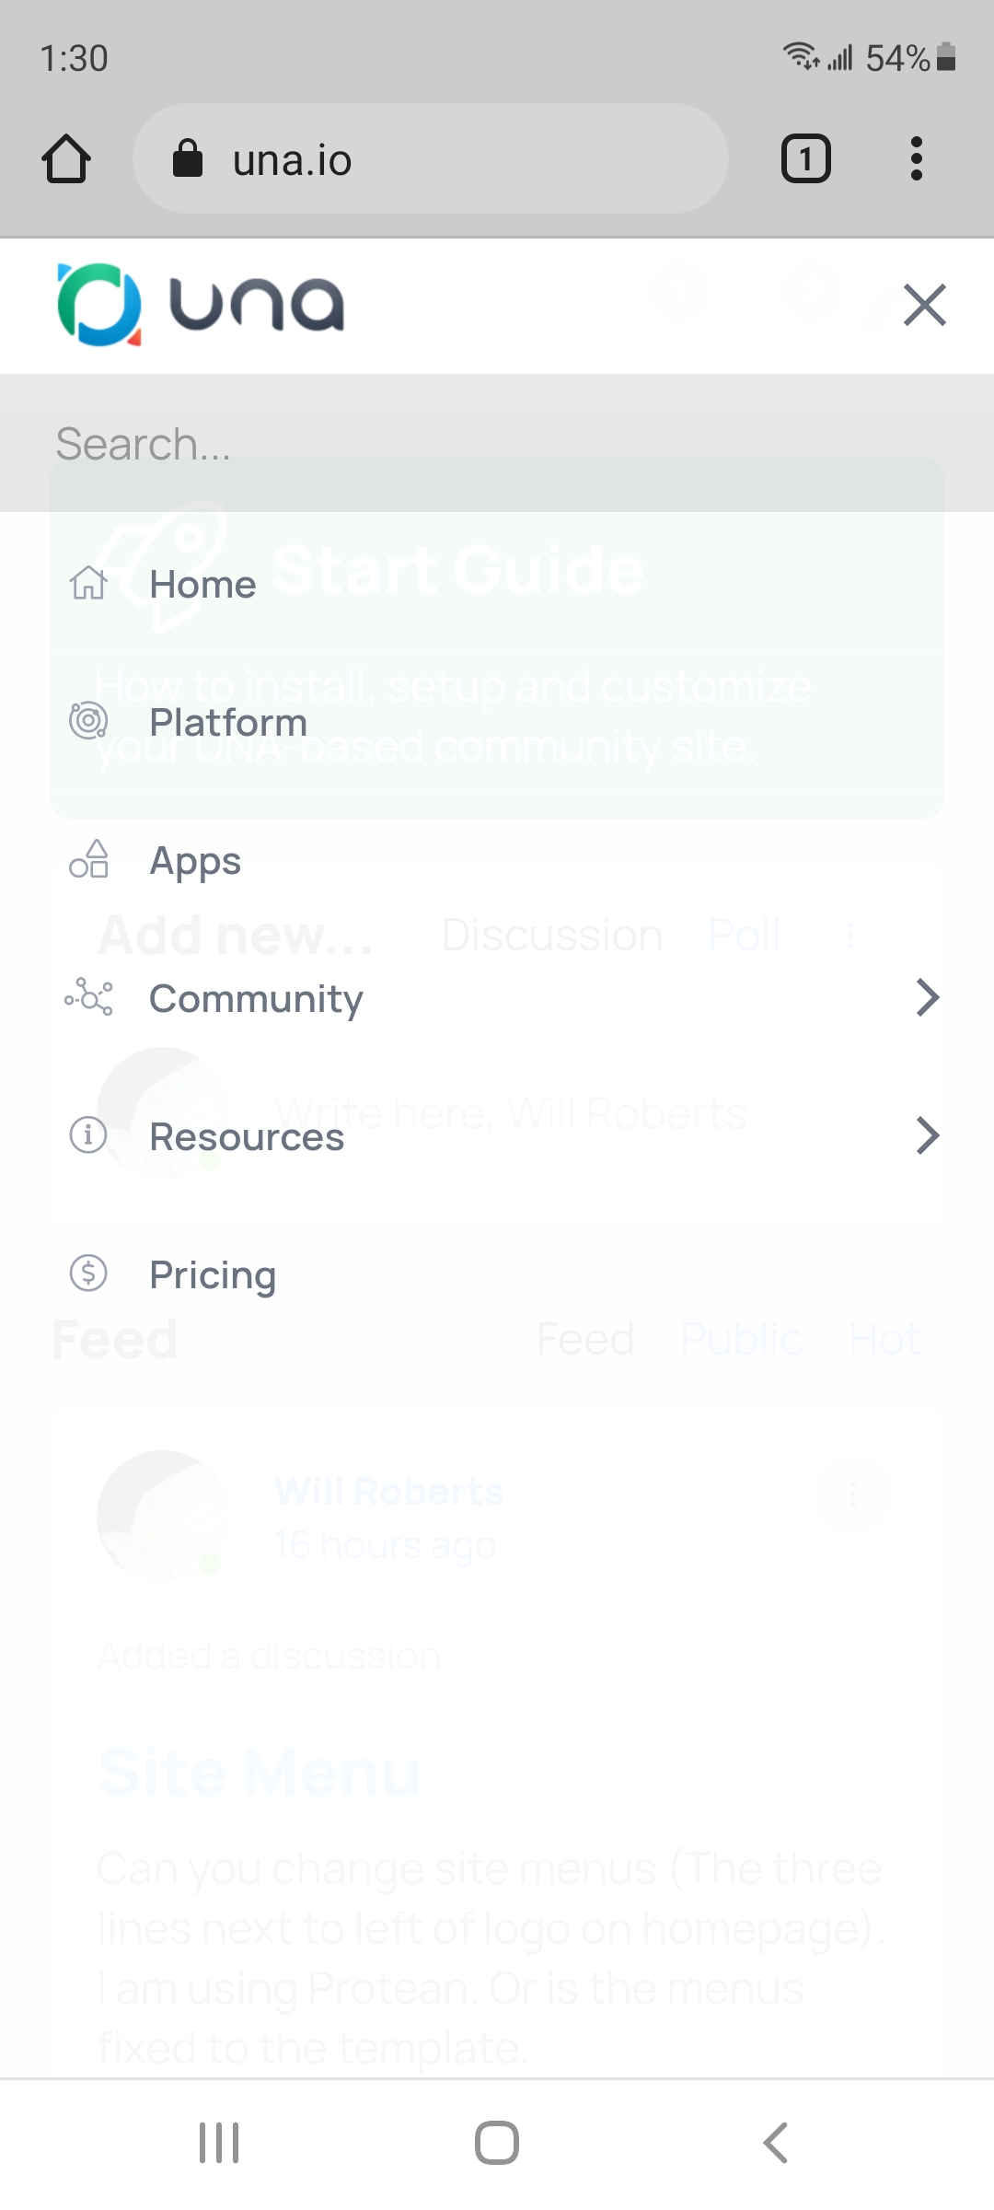Tap the Pricing dollar icon
Image resolution: width=994 pixels, height=2210 pixels.
coord(88,1274)
